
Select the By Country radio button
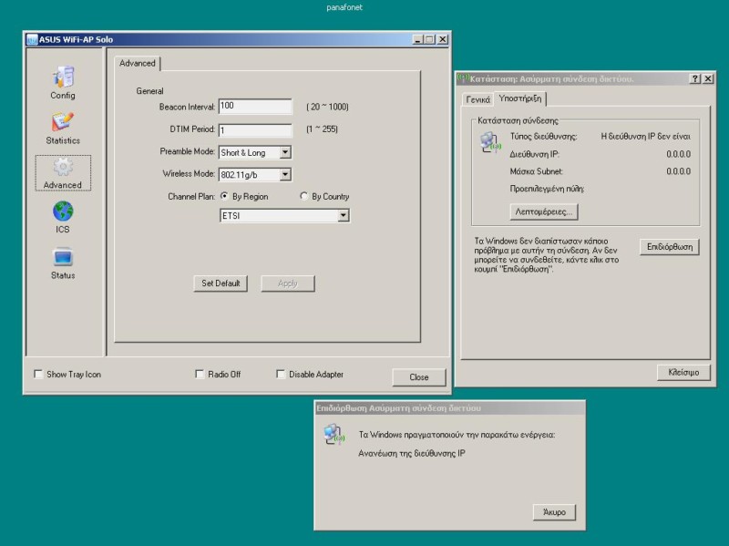tap(304, 196)
